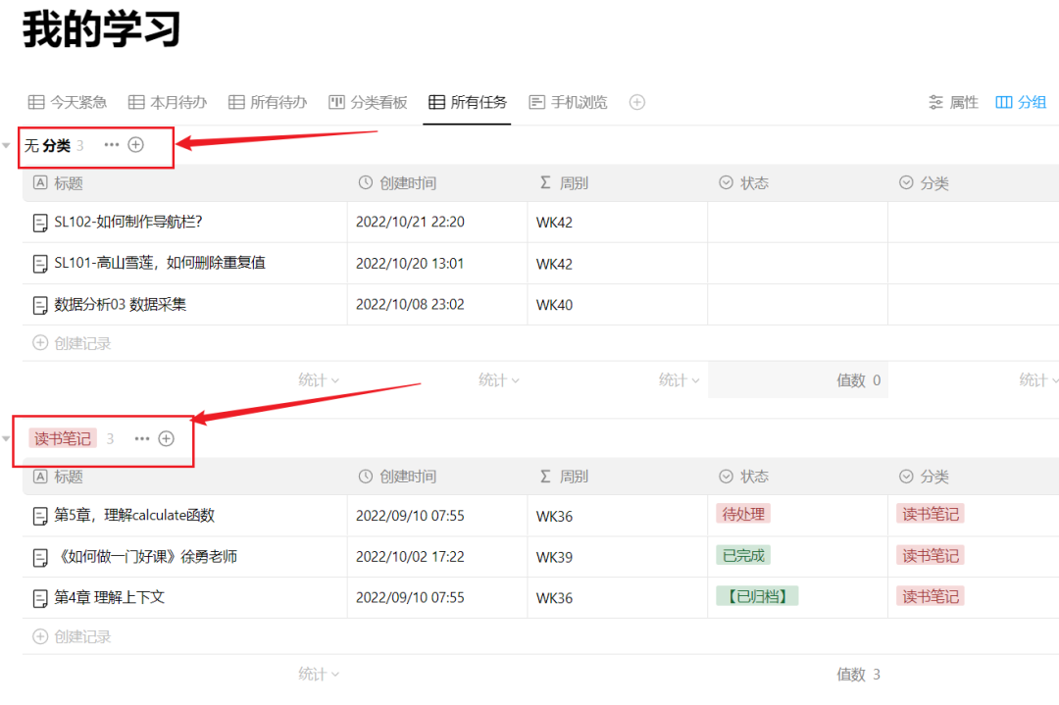This screenshot has height=705, width=1059.
Task: Click WK39 week cell
Action: pyautogui.click(x=554, y=558)
